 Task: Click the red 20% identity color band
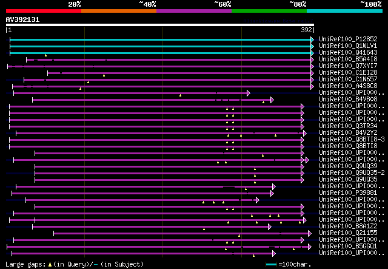[x=43, y=10]
